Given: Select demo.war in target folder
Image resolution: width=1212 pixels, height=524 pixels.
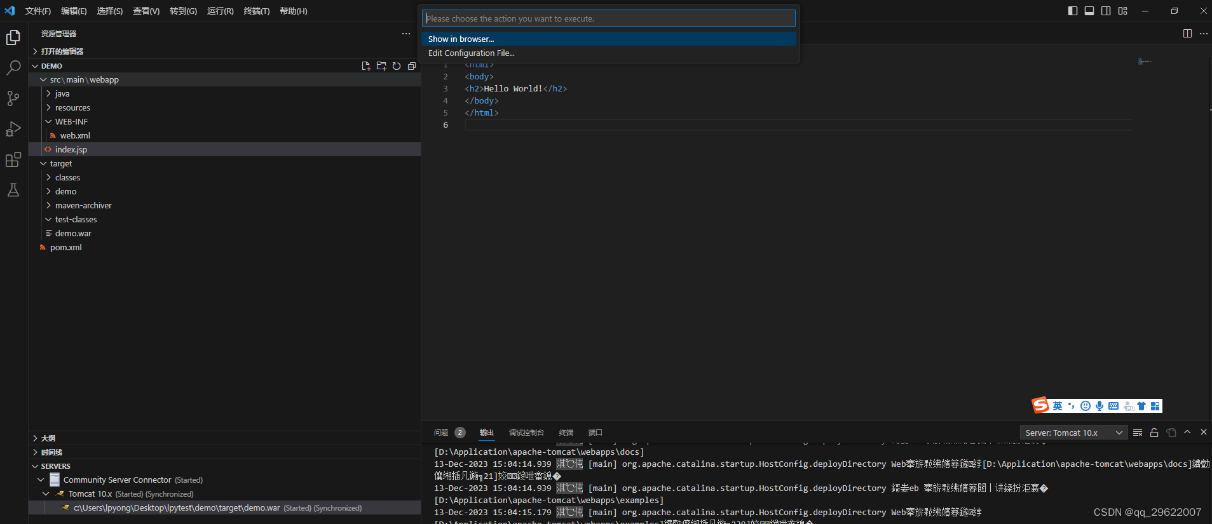Looking at the screenshot, I should click(225, 234).
